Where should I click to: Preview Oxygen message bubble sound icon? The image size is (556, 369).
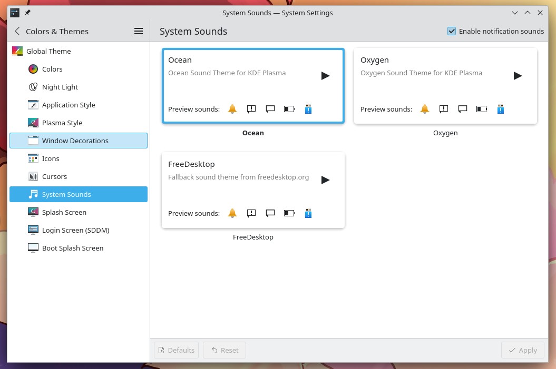(x=462, y=109)
